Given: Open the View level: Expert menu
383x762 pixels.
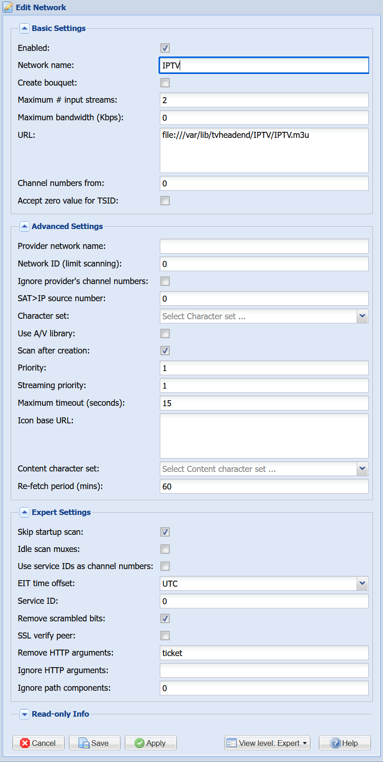Looking at the screenshot, I should [x=267, y=743].
